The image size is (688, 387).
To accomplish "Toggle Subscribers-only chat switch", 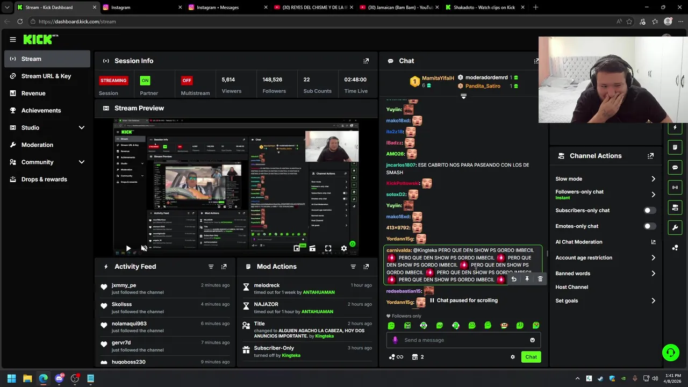I will pyautogui.click(x=649, y=210).
